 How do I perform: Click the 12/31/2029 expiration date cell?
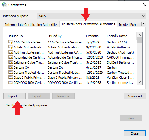pos(95,73)
